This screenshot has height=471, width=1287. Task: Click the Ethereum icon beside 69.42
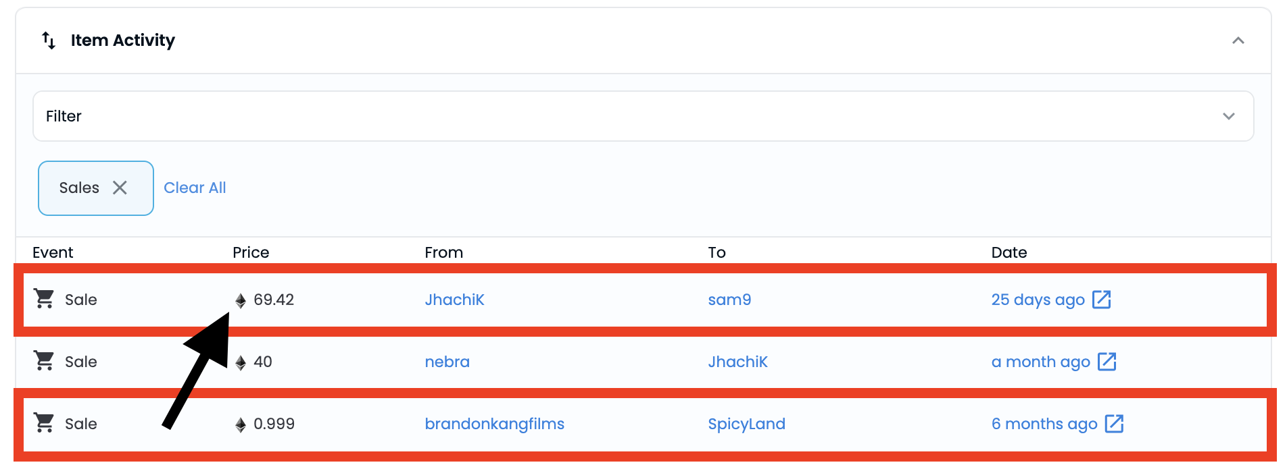tap(241, 300)
